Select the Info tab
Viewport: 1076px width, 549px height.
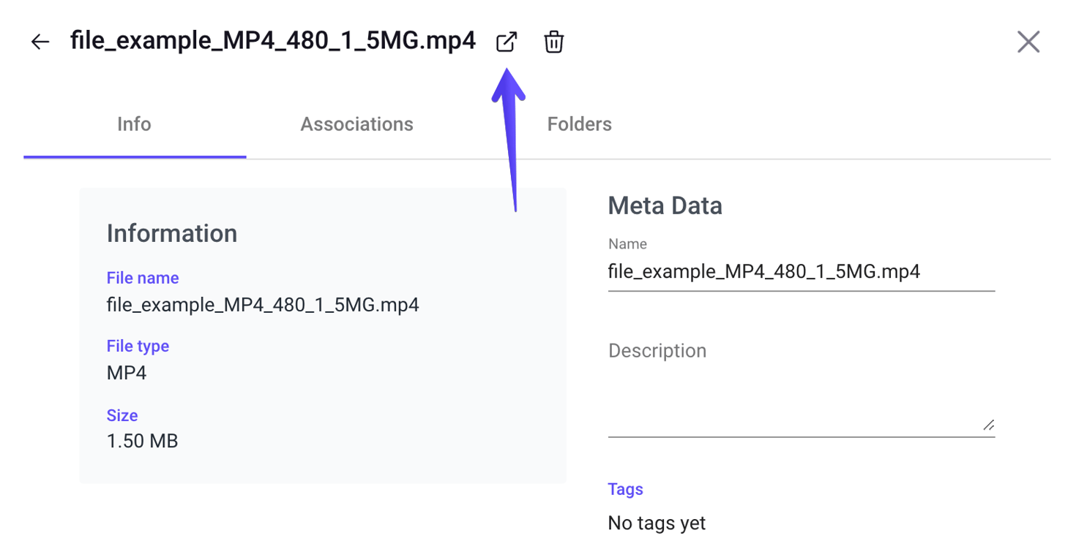click(x=134, y=124)
